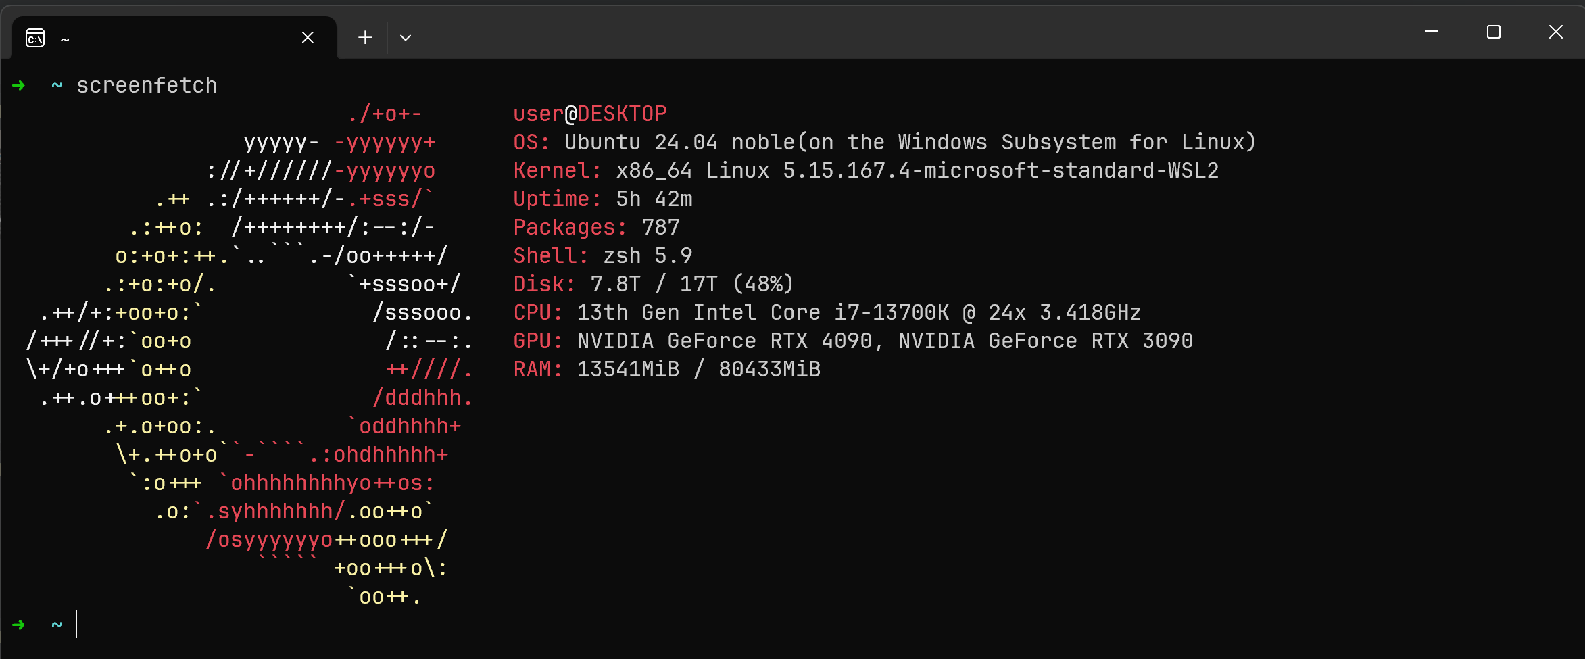Screen dimensions: 1585x659
Task: Click the terminal profile icon in tab
Action: pyautogui.click(x=35, y=38)
